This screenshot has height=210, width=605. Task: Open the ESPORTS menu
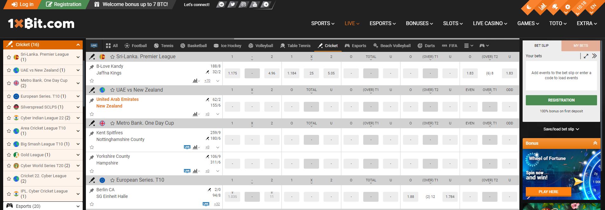382,23
